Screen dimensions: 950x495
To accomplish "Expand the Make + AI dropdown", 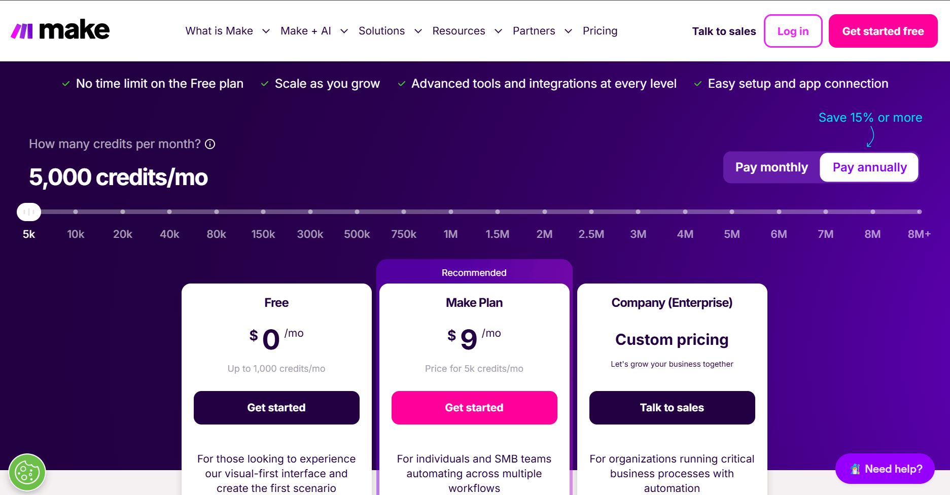I will [x=314, y=31].
